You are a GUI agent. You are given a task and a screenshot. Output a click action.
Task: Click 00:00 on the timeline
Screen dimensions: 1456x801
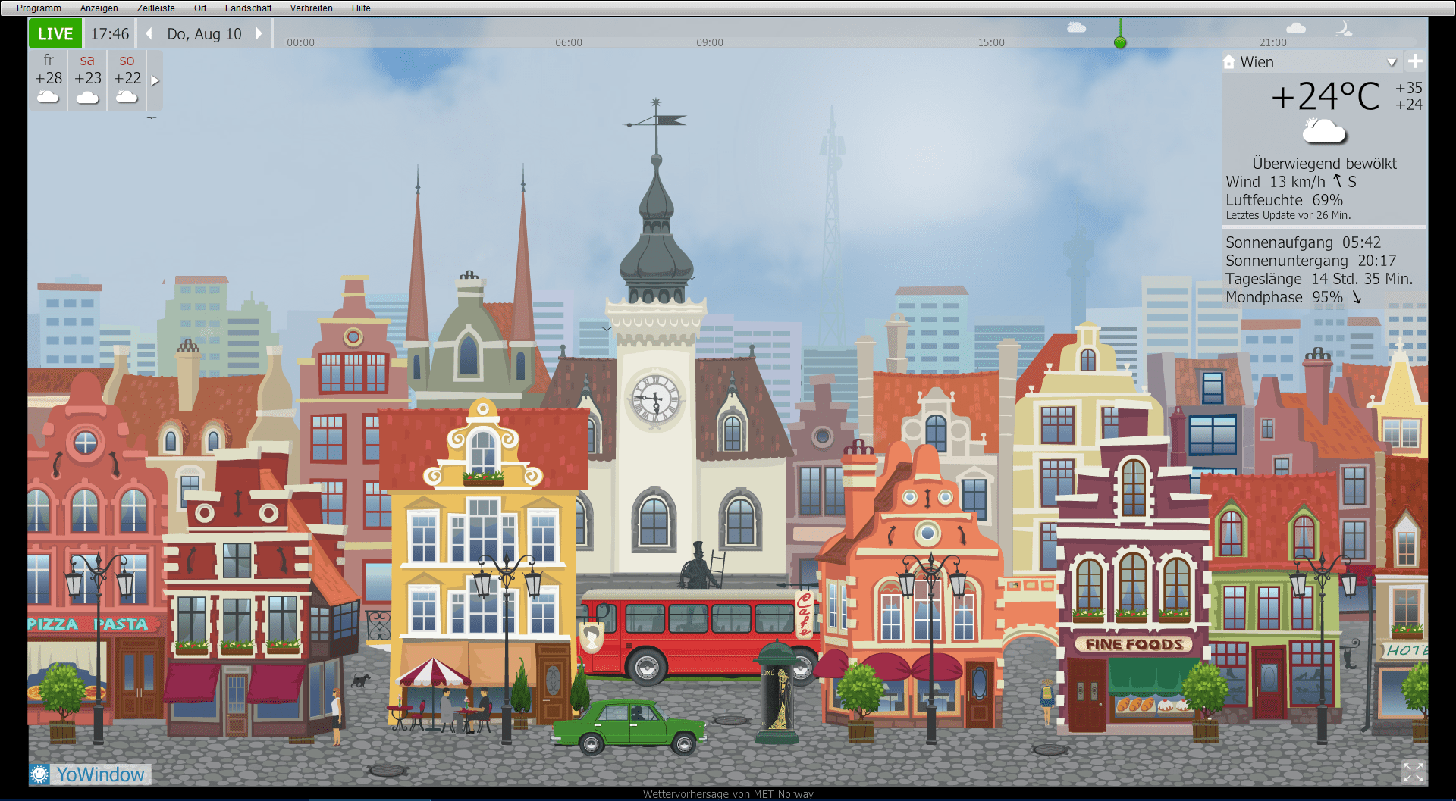pyautogui.click(x=300, y=42)
